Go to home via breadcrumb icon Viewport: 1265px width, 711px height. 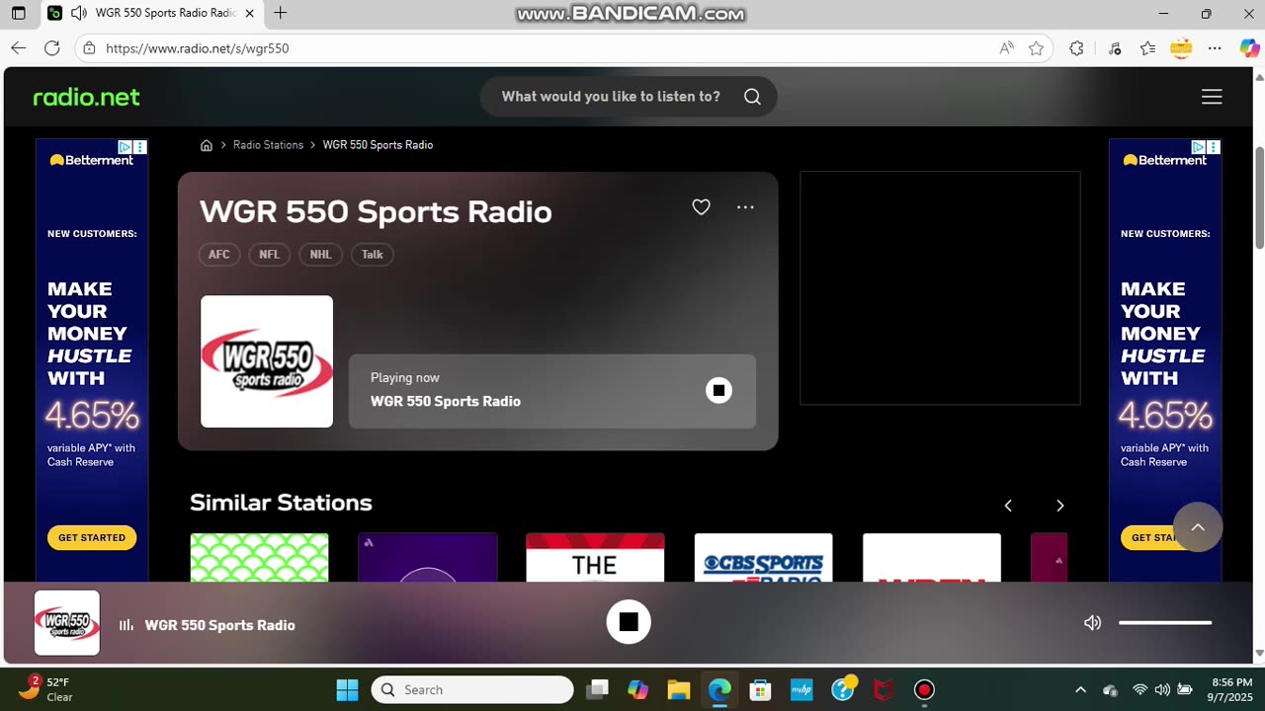207,145
